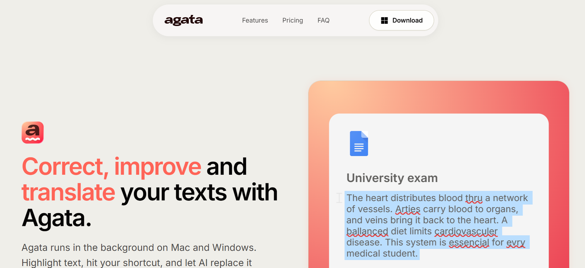Click 'Agata runs in the background' paragraph line
The width and height of the screenshot is (585, 268).
click(139, 248)
